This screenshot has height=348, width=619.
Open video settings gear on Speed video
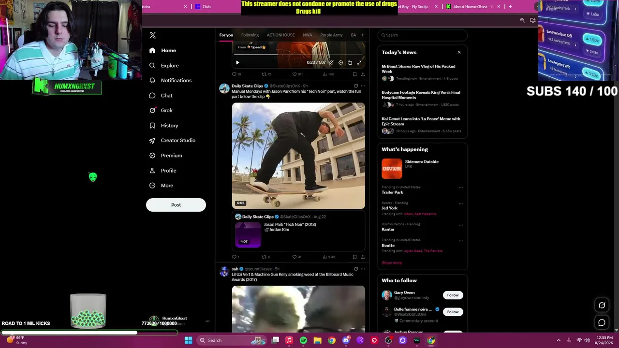pos(340,62)
